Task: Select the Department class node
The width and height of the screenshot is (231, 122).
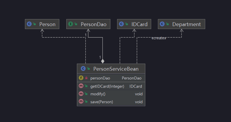Action: (x=181, y=24)
